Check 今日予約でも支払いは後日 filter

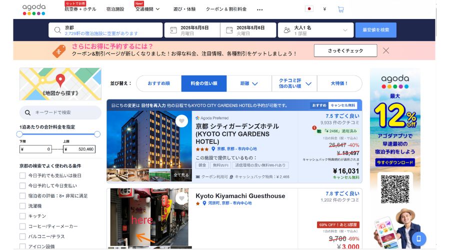click(22, 175)
